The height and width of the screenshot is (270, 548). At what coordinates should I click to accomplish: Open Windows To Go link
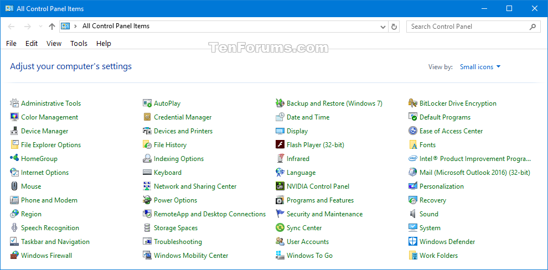coord(309,255)
